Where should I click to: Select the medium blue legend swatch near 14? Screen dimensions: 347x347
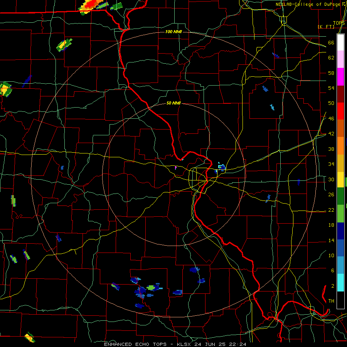pyautogui.click(x=340, y=248)
